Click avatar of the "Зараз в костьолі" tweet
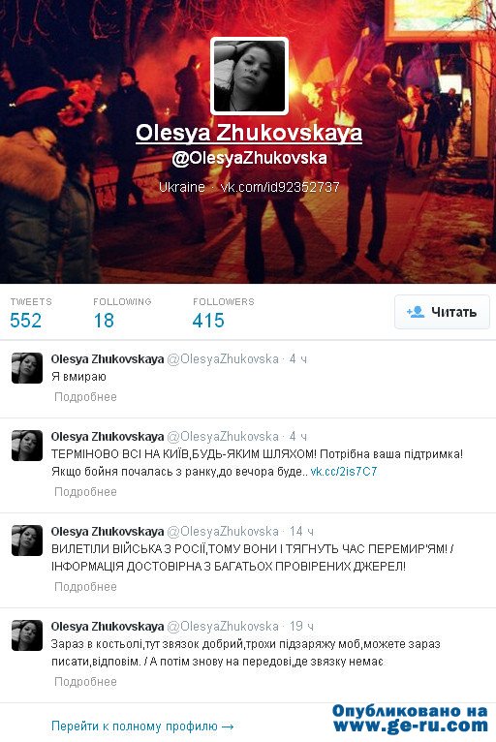 coord(27,635)
